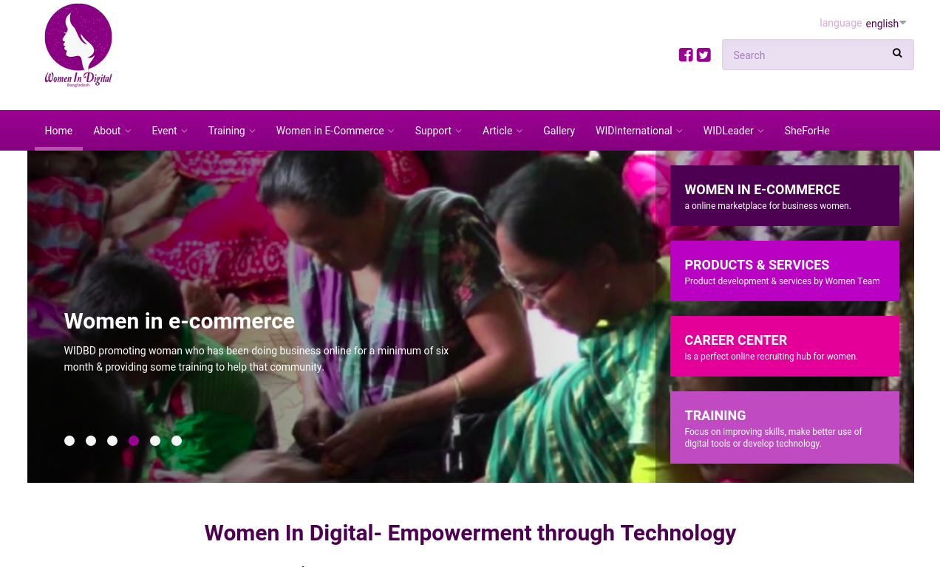Expand the Training menu

tap(231, 131)
